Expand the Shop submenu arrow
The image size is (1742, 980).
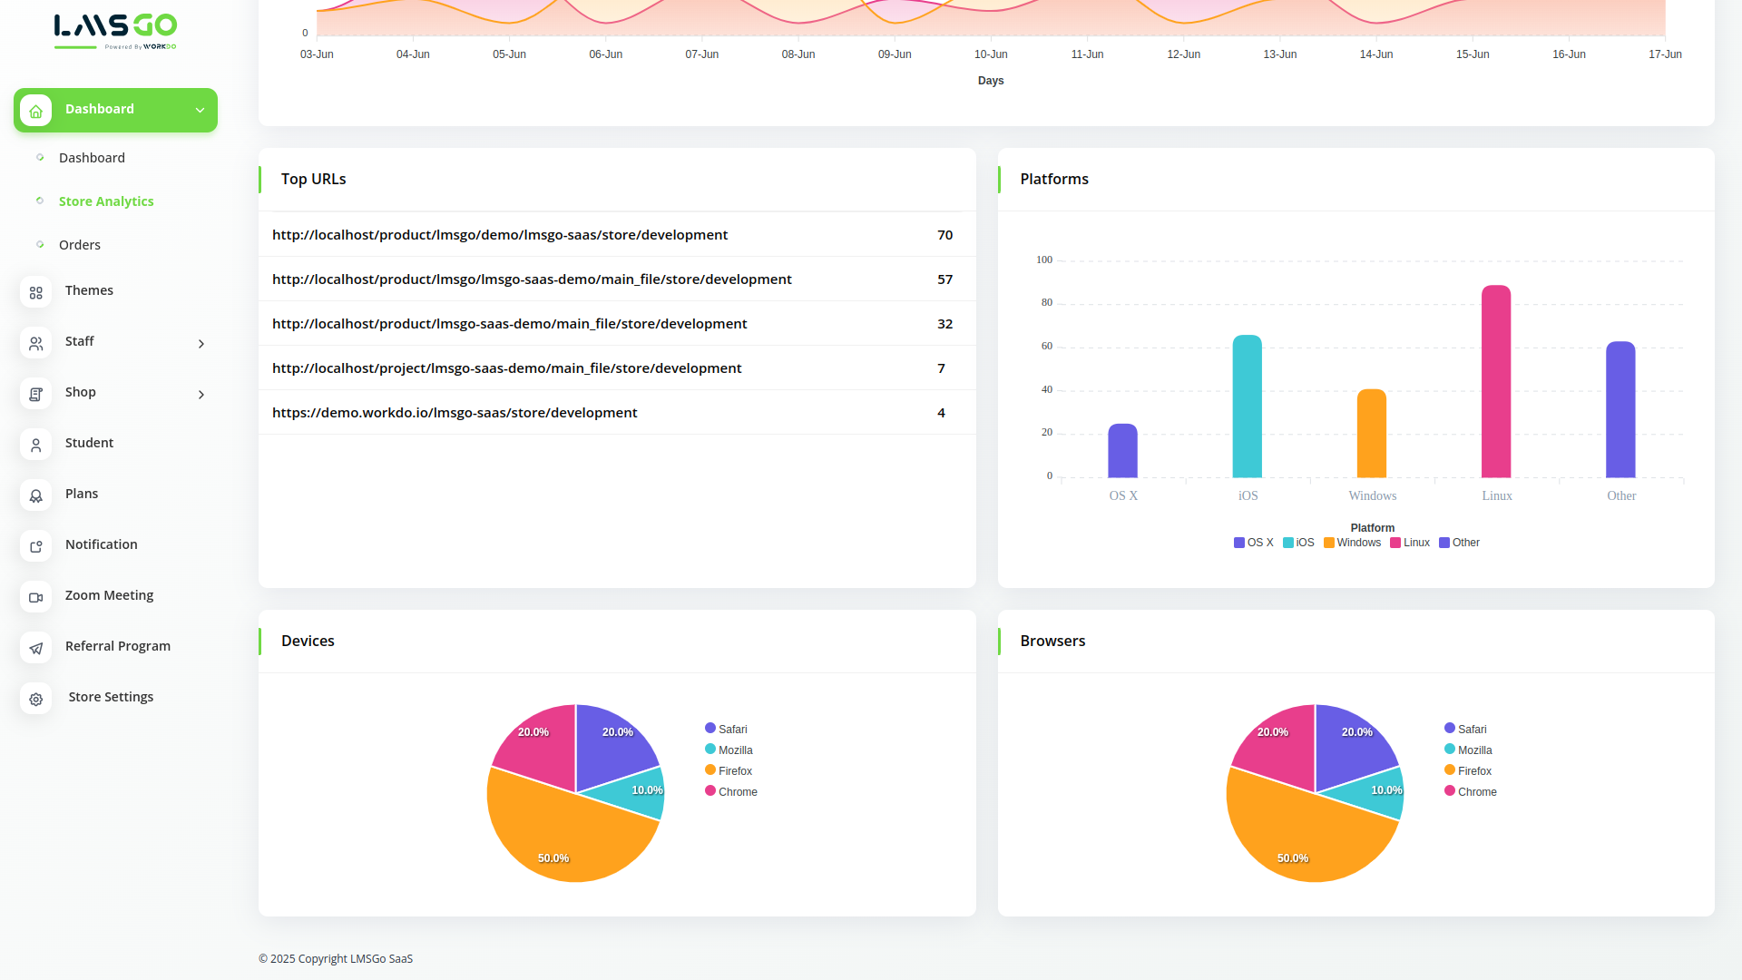pyautogui.click(x=201, y=395)
